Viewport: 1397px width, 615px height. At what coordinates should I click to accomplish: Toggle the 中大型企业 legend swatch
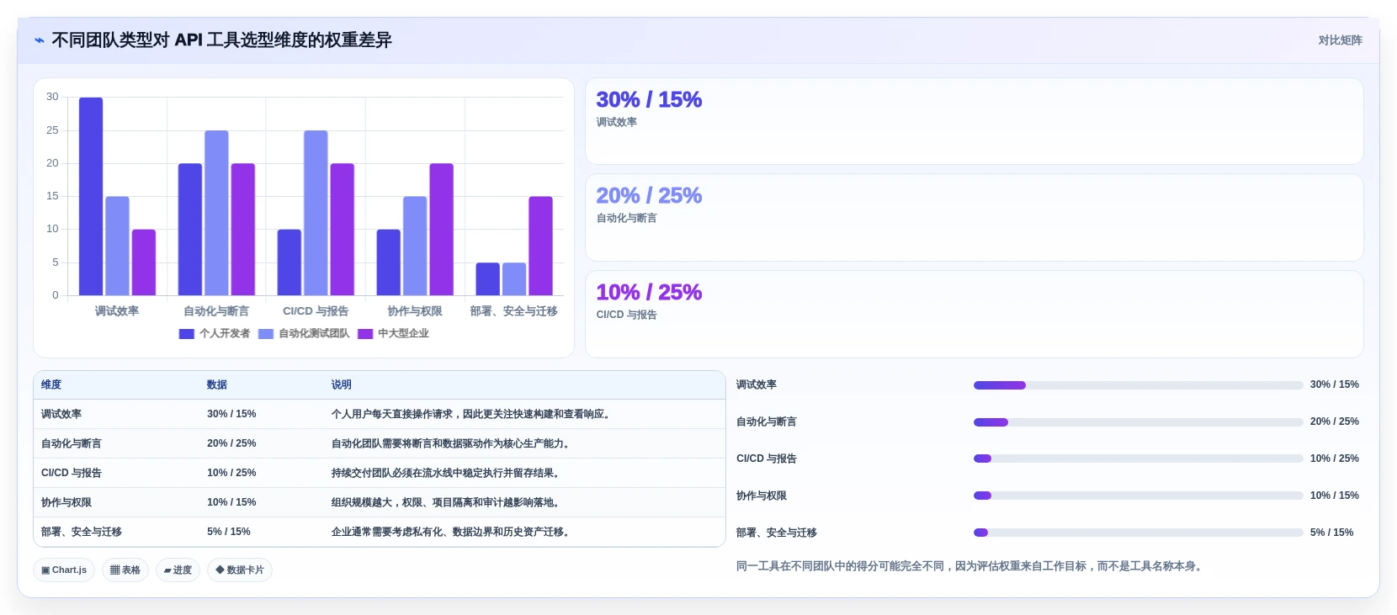pos(365,334)
